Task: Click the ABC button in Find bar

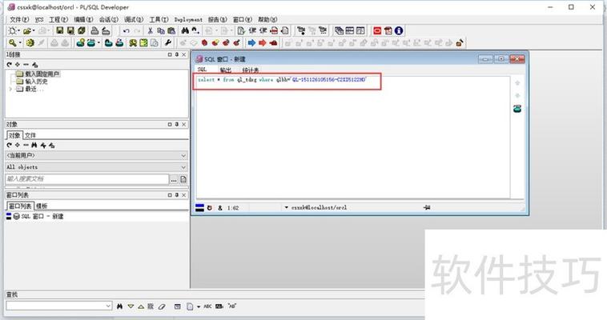Action: 207,306
